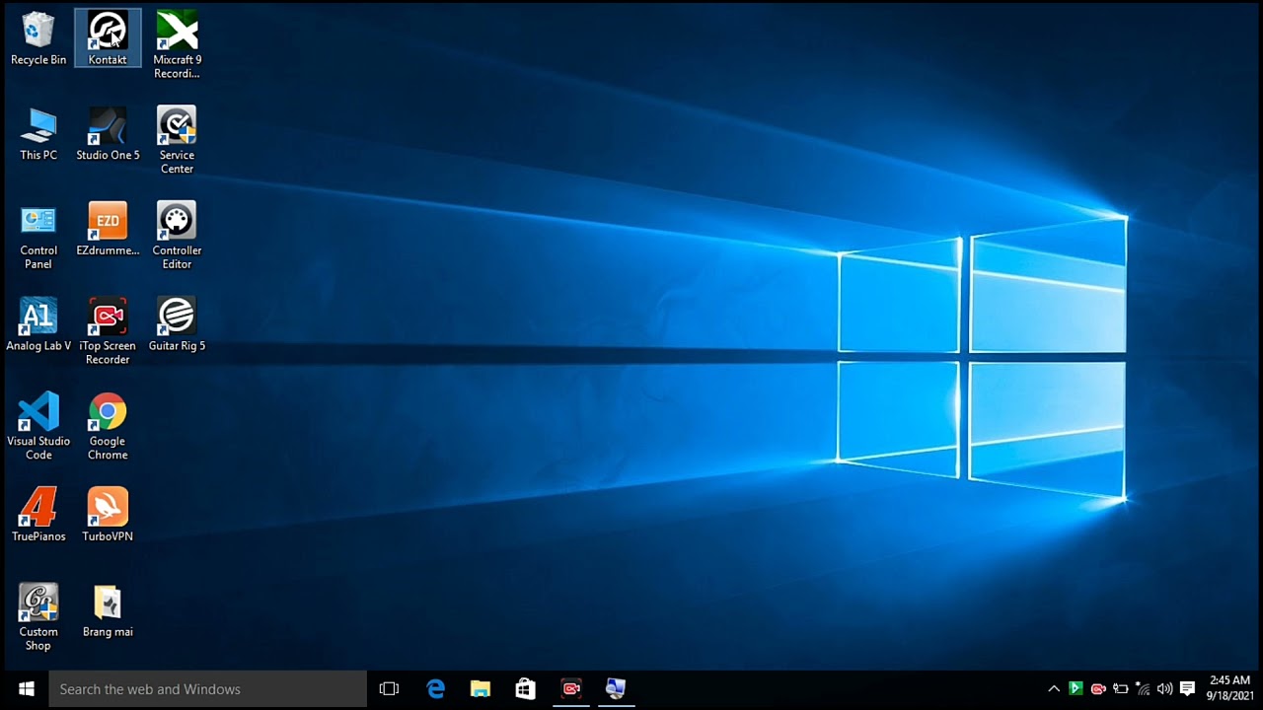The image size is (1263, 710).
Task: Select the Custom Shop desktop shortcut
Action: pyautogui.click(x=38, y=618)
